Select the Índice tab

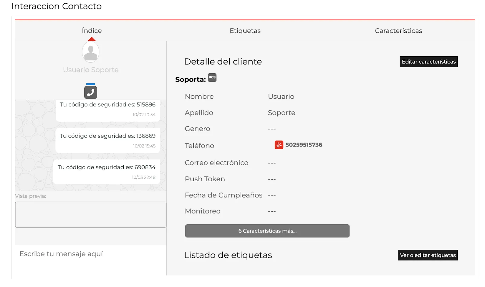(x=91, y=31)
